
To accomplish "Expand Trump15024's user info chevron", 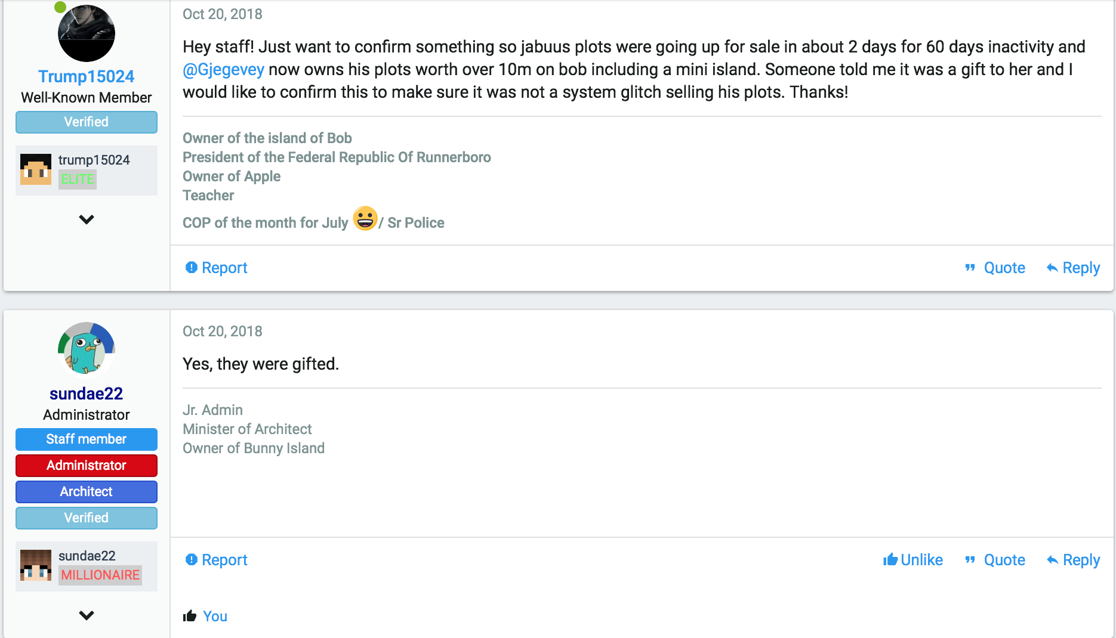I will coord(87,219).
